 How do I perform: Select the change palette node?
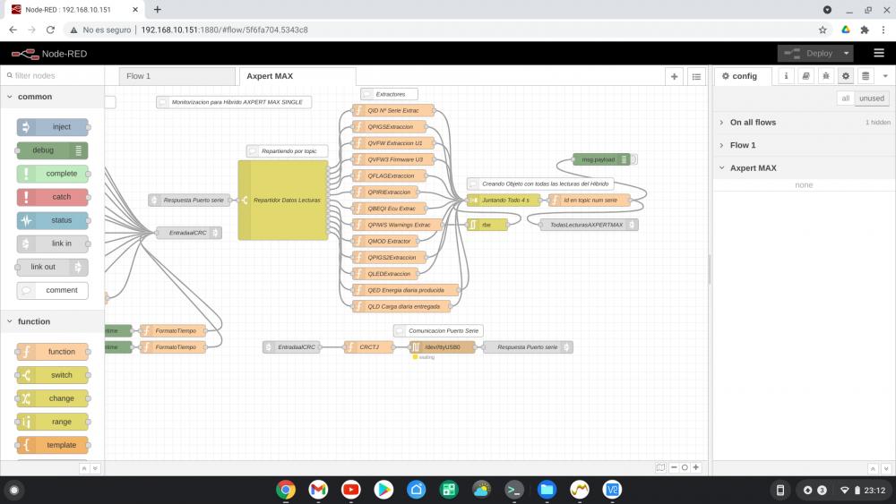[53, 398]
